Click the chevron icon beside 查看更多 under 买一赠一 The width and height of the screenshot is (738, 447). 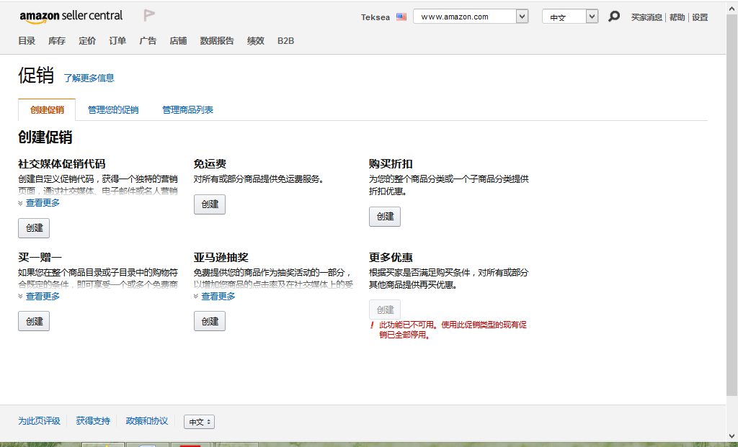20,297
